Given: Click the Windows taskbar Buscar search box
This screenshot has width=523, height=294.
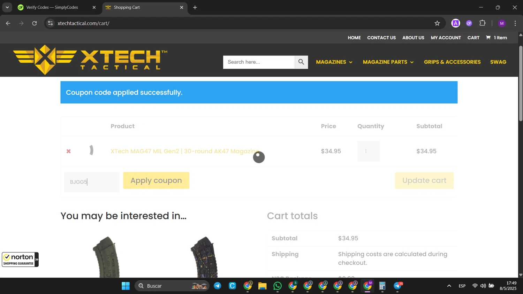Looking at the screenshot, I should click(x=172, y=286).
